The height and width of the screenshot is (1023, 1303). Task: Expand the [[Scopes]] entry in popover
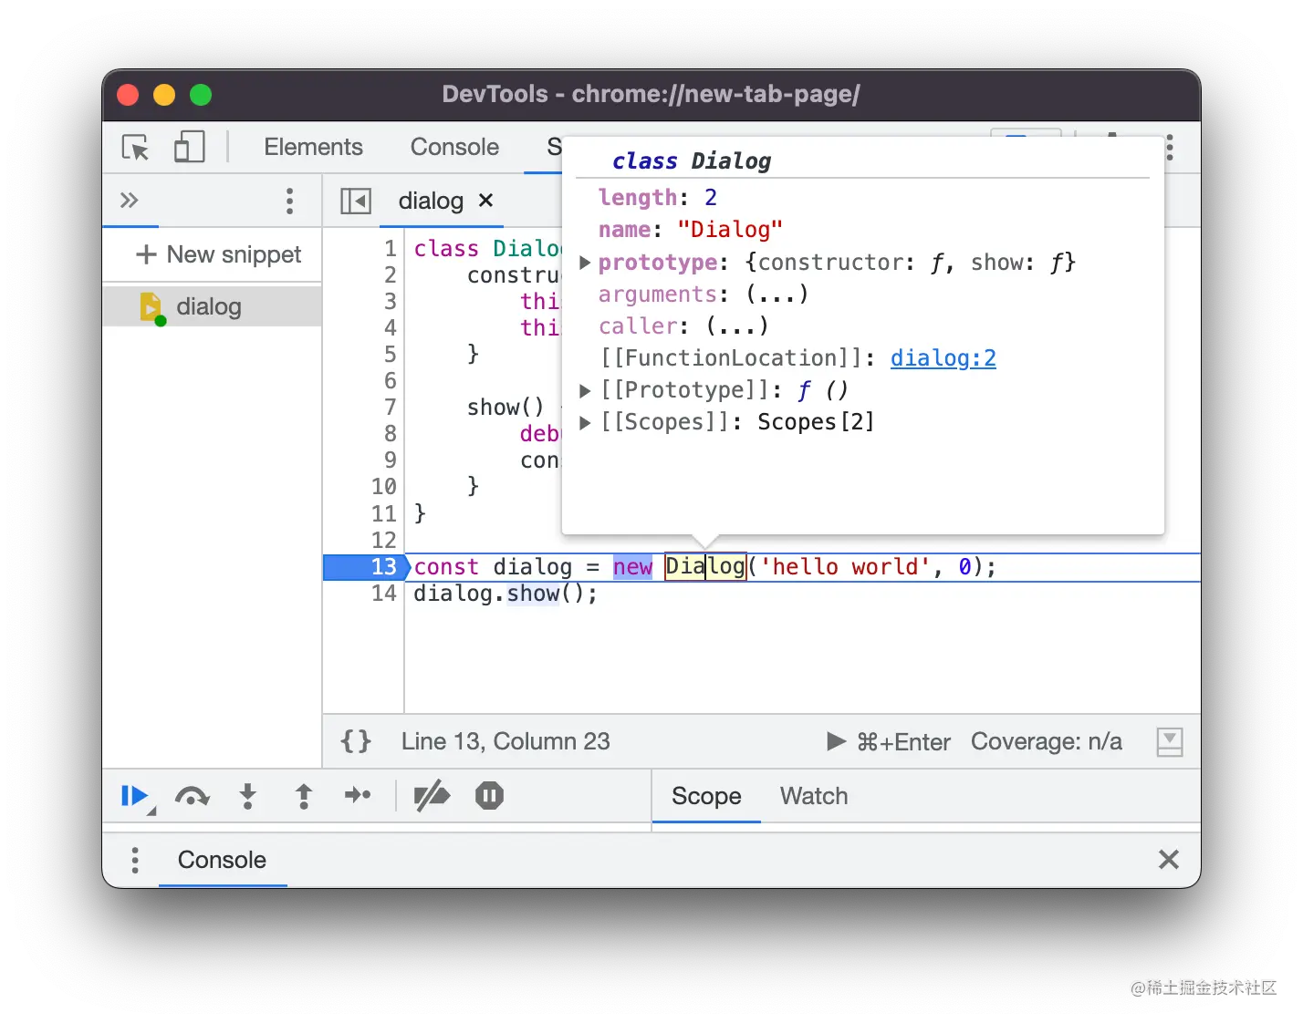point(586,422)
